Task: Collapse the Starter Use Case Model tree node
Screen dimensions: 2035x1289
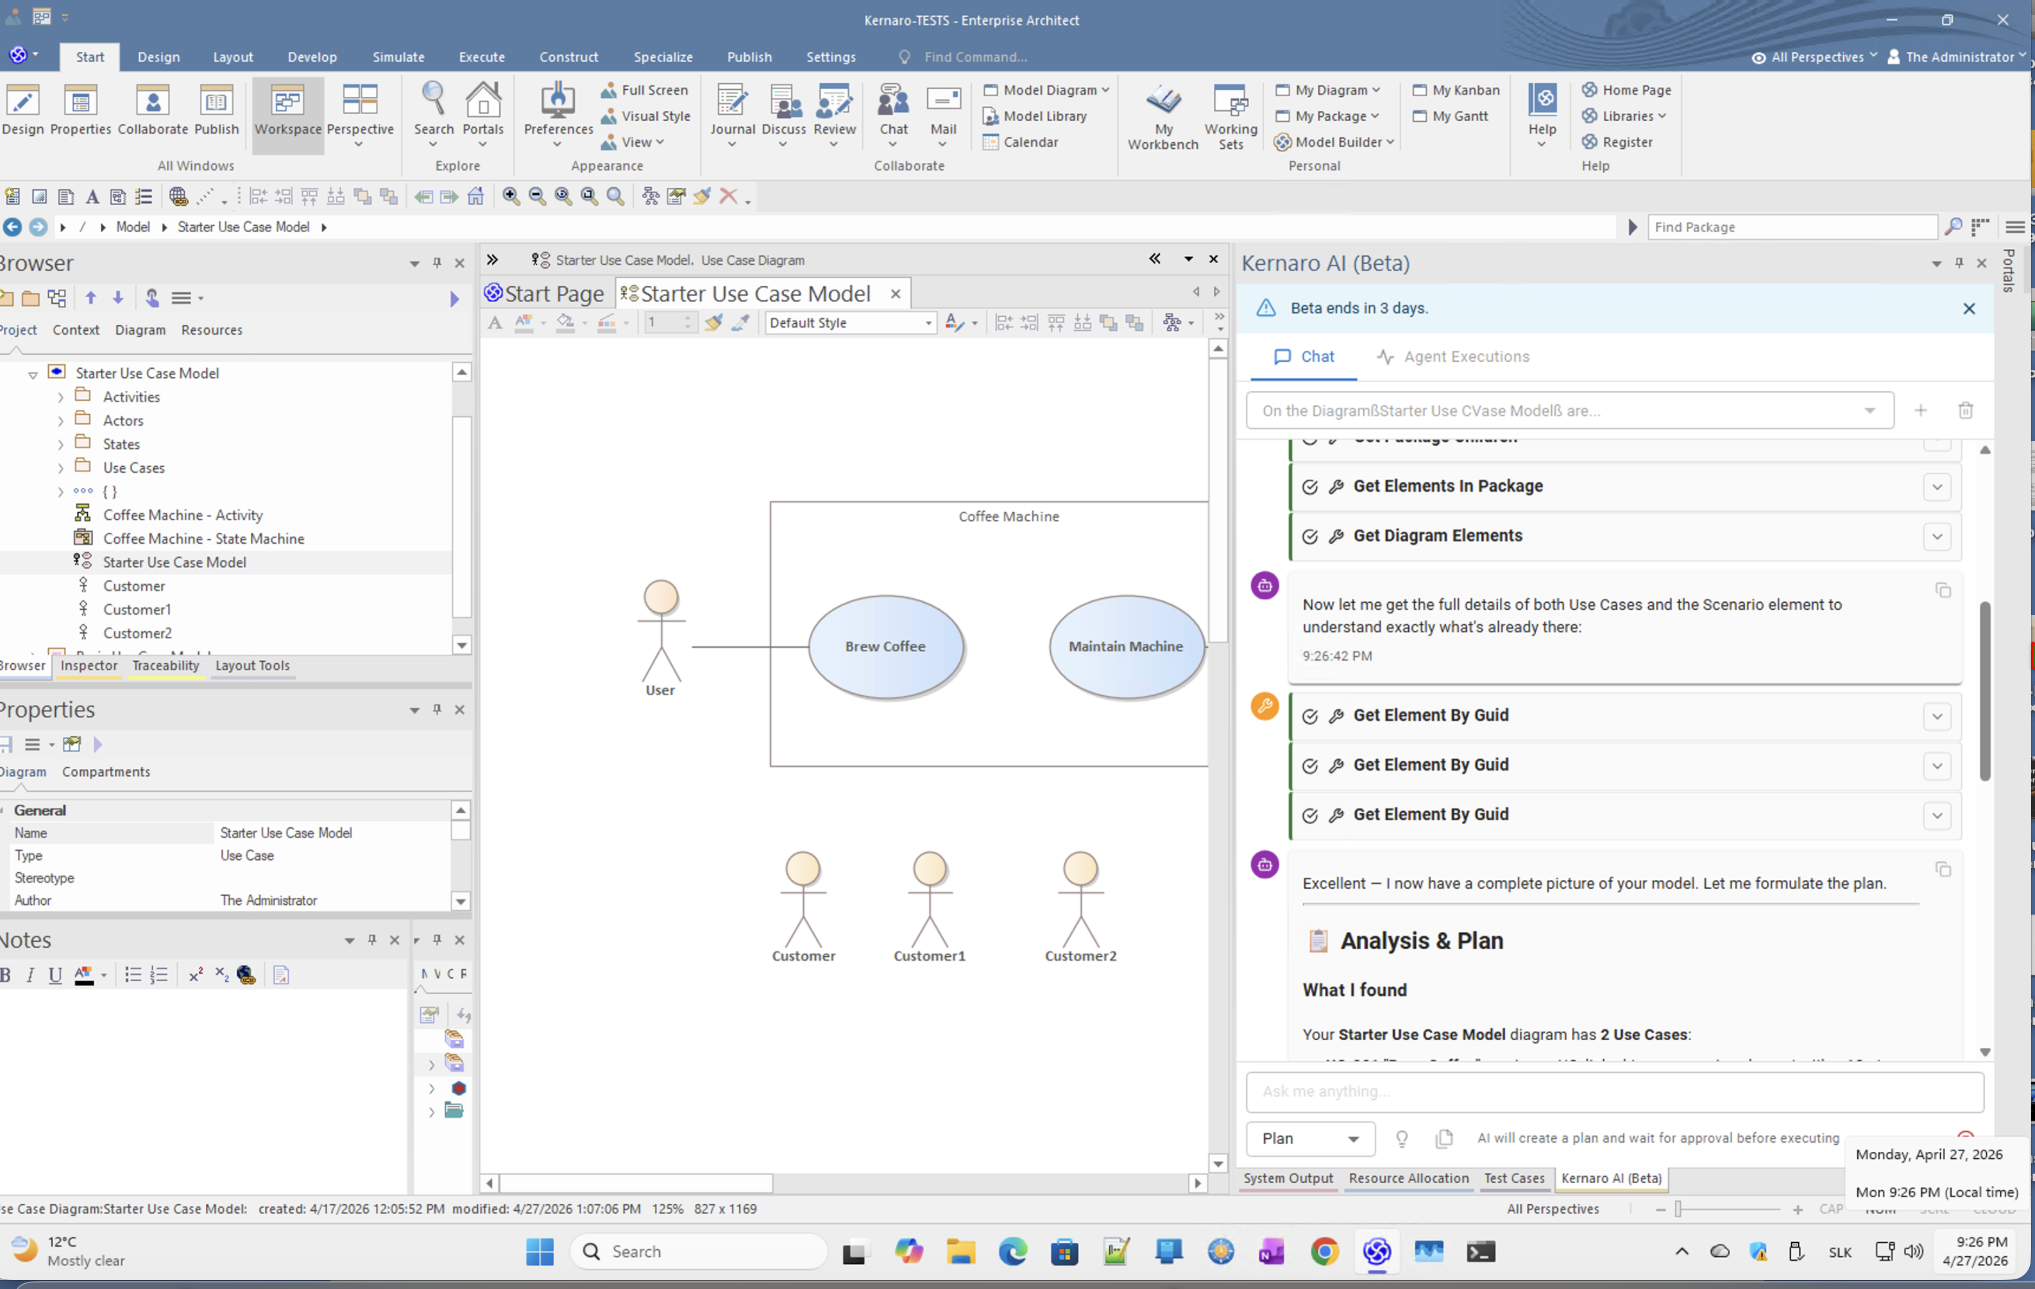Action: (x=33, y=375)
